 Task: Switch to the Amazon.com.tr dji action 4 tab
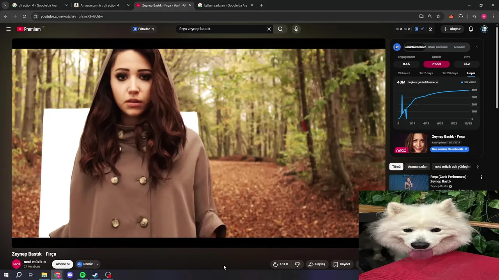coord(101,5)
